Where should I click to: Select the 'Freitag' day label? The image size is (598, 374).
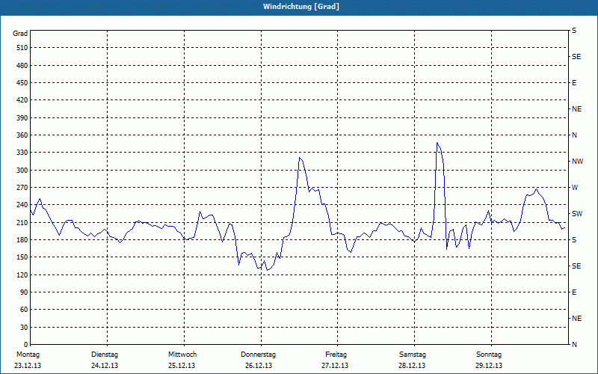click(x=336, y=355)
